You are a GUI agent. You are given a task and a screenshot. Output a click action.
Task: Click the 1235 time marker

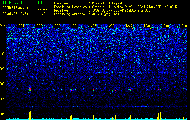[93, 26]
